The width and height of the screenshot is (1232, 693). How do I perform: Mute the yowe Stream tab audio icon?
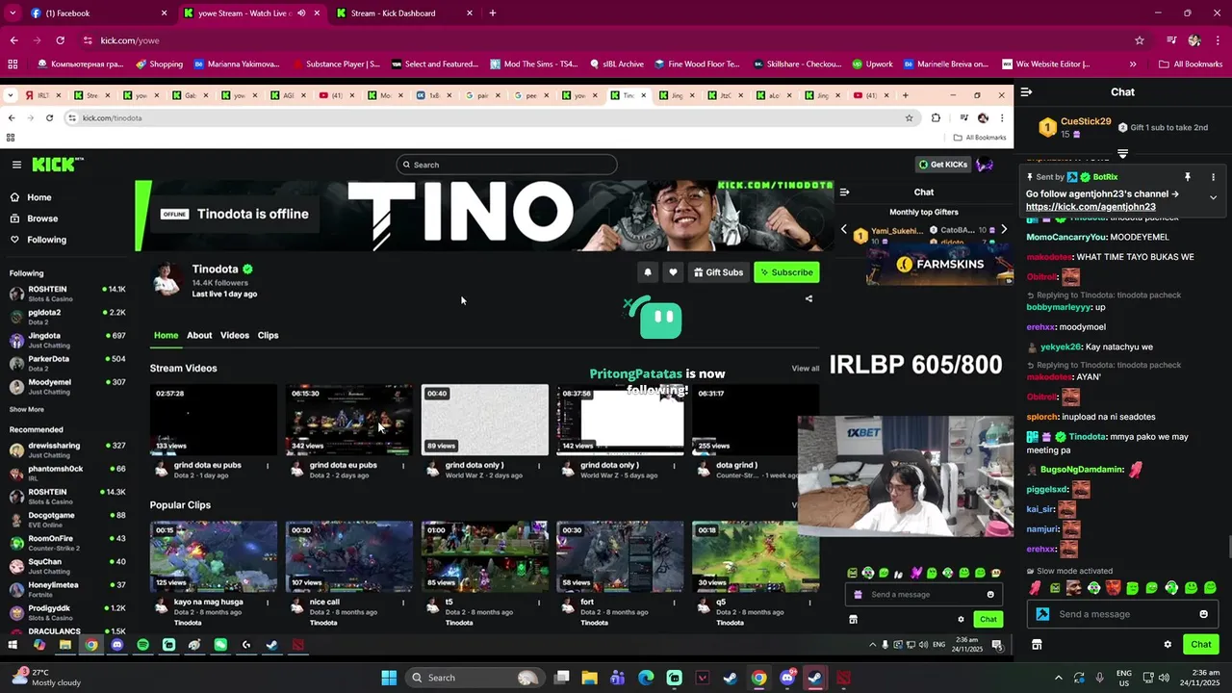point(301,13)
